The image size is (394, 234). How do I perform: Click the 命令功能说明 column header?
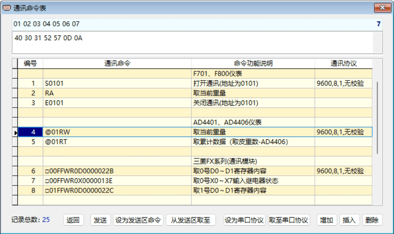tap(253, 64)
